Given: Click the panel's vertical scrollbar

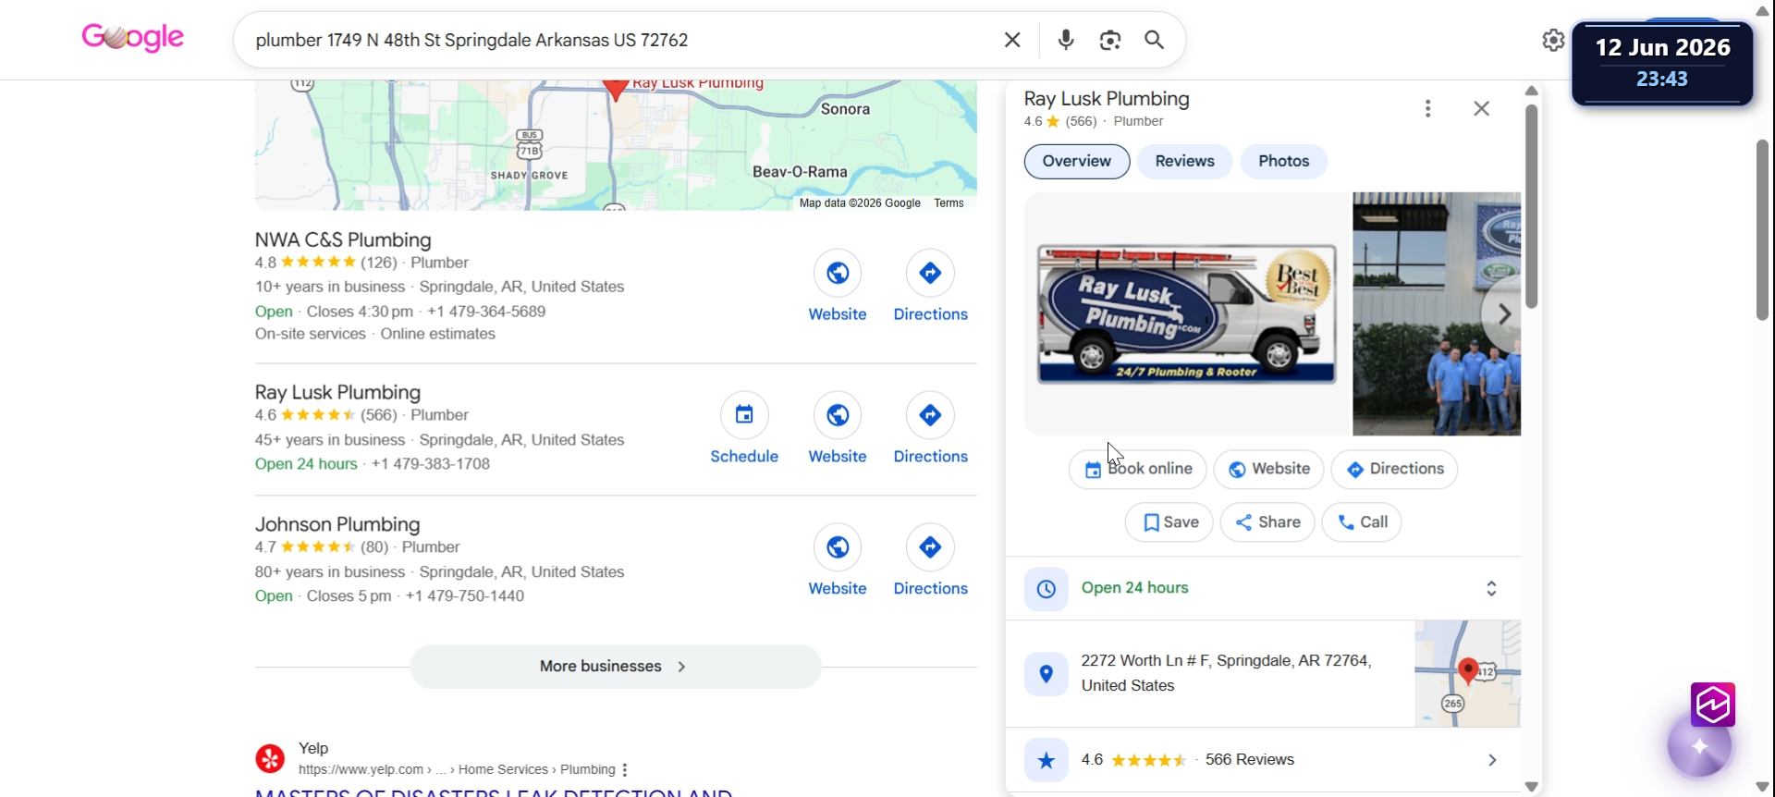Looking at the screenshot, I should [x=1532, y=206].
